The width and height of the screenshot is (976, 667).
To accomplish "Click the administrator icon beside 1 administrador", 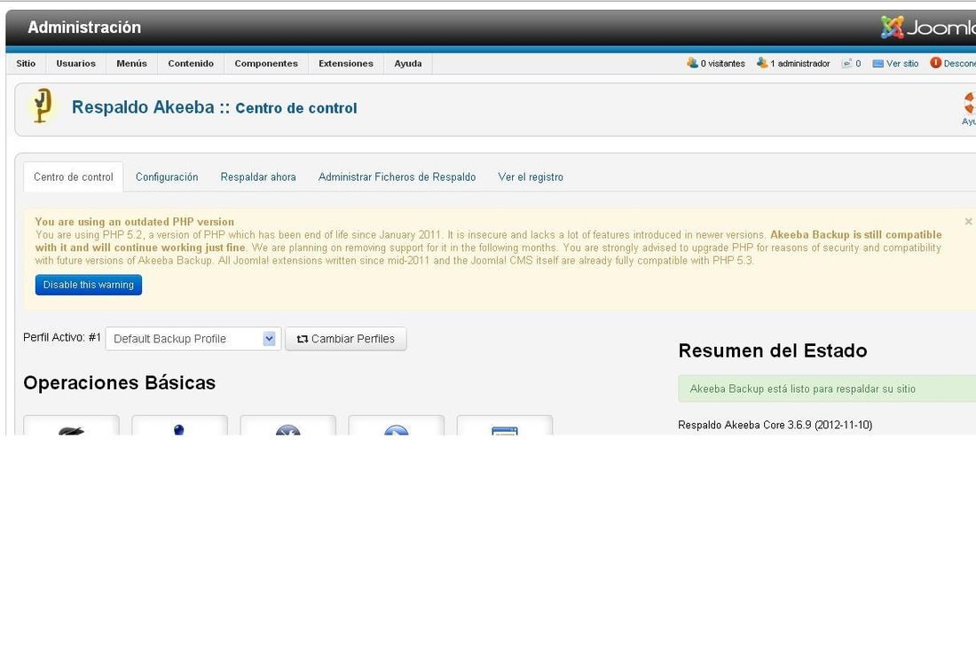I will (x=762, y=63).
